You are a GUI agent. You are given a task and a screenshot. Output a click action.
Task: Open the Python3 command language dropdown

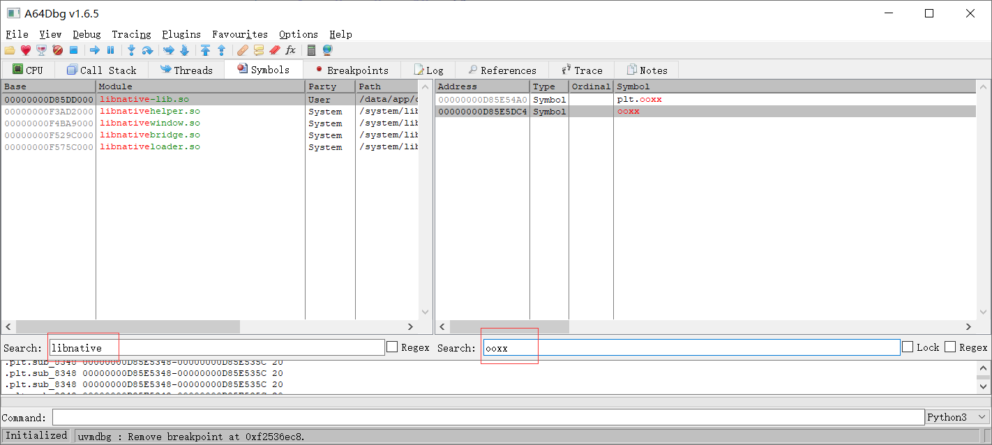pos(958,417)
